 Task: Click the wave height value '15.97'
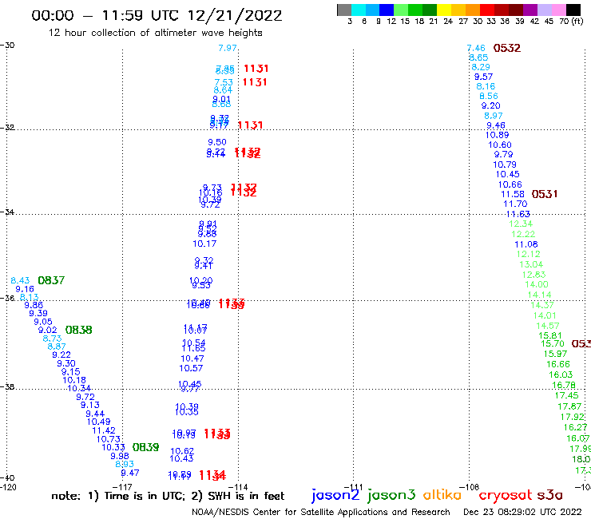coord(555,354)
